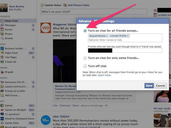Click the Pages Feed 20+ counter
Image resolution: width=171 pixels, height=128 pixels.
(x=31, y=53)
